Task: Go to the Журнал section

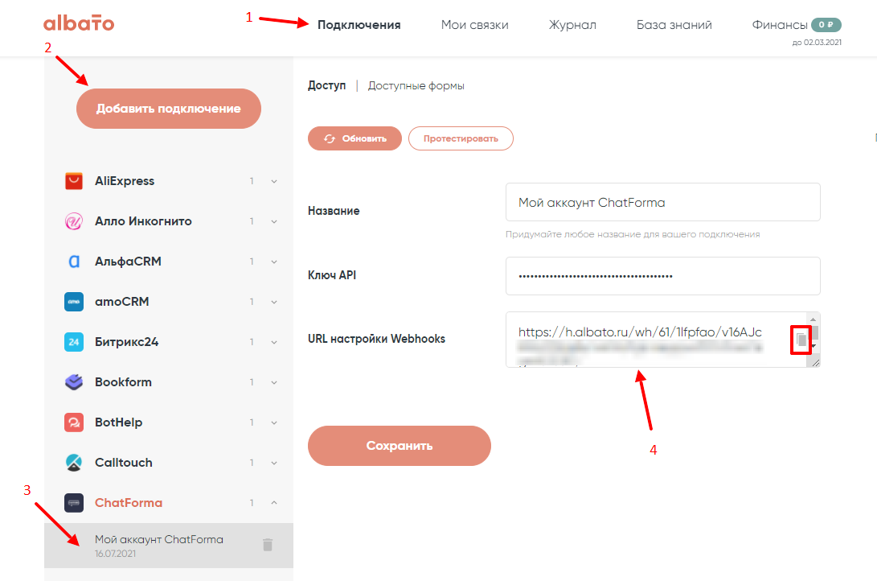Action: click(572, 25)
